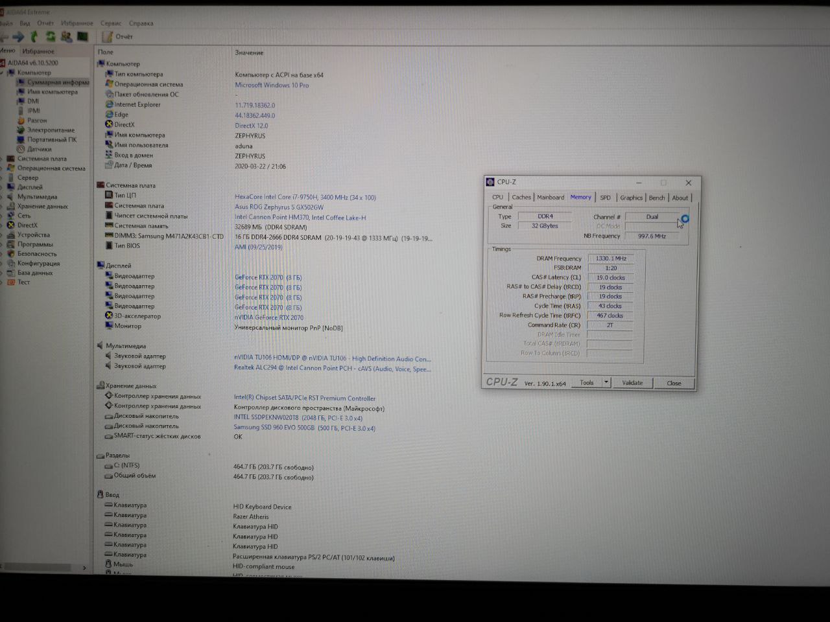Click INTEL SSDPEKNW020T8 drive link
830x622 pixels.
[298, 418]
